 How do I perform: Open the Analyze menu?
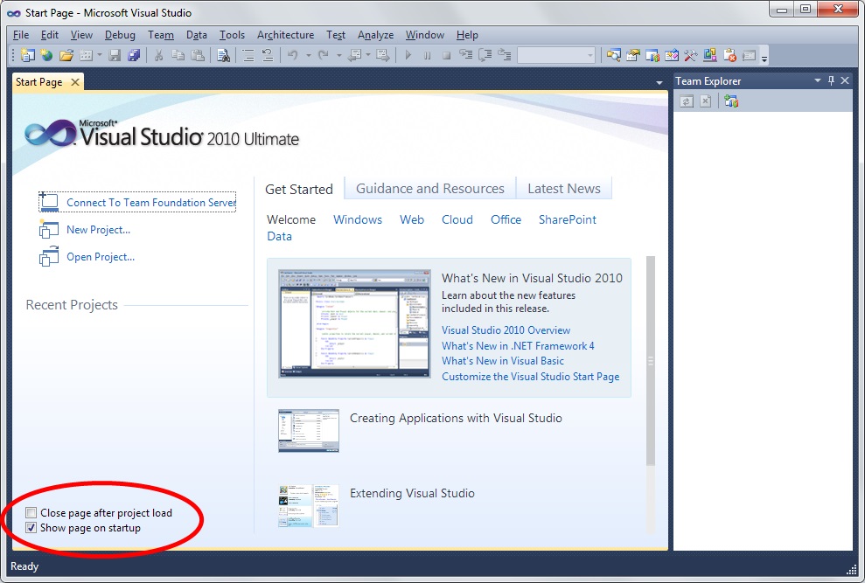click(375, 35)
